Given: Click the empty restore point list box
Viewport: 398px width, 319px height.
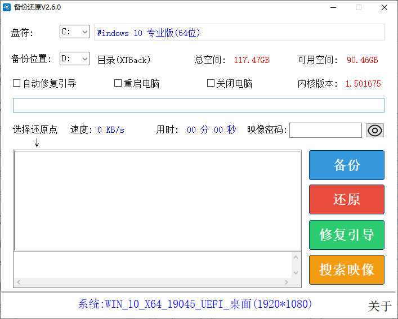Looking at the screenshot, I should [x=157, y=200].
